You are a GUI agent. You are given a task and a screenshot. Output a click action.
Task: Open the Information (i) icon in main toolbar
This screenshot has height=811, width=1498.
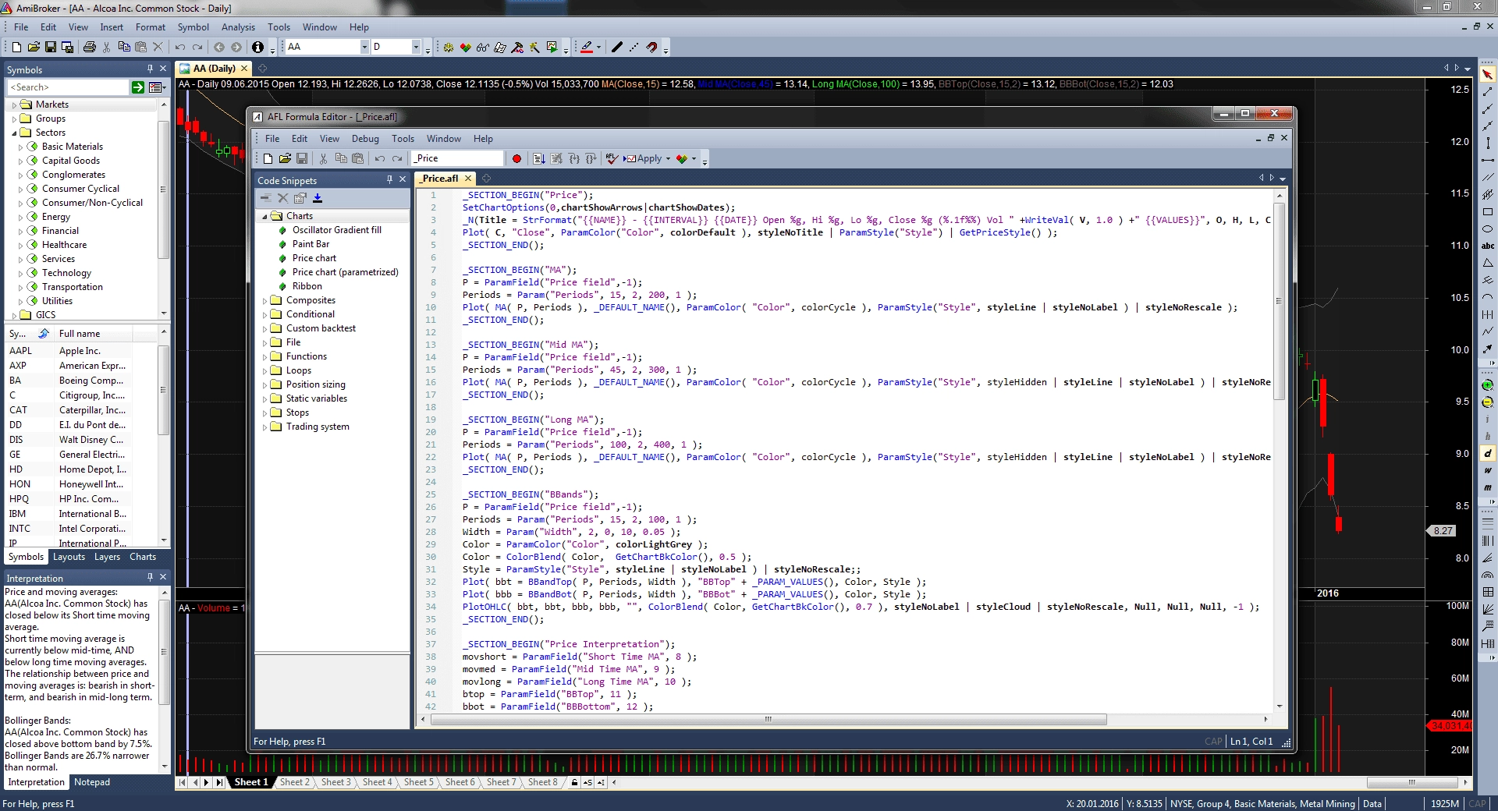pyautogui.click(x=257, y=48)
